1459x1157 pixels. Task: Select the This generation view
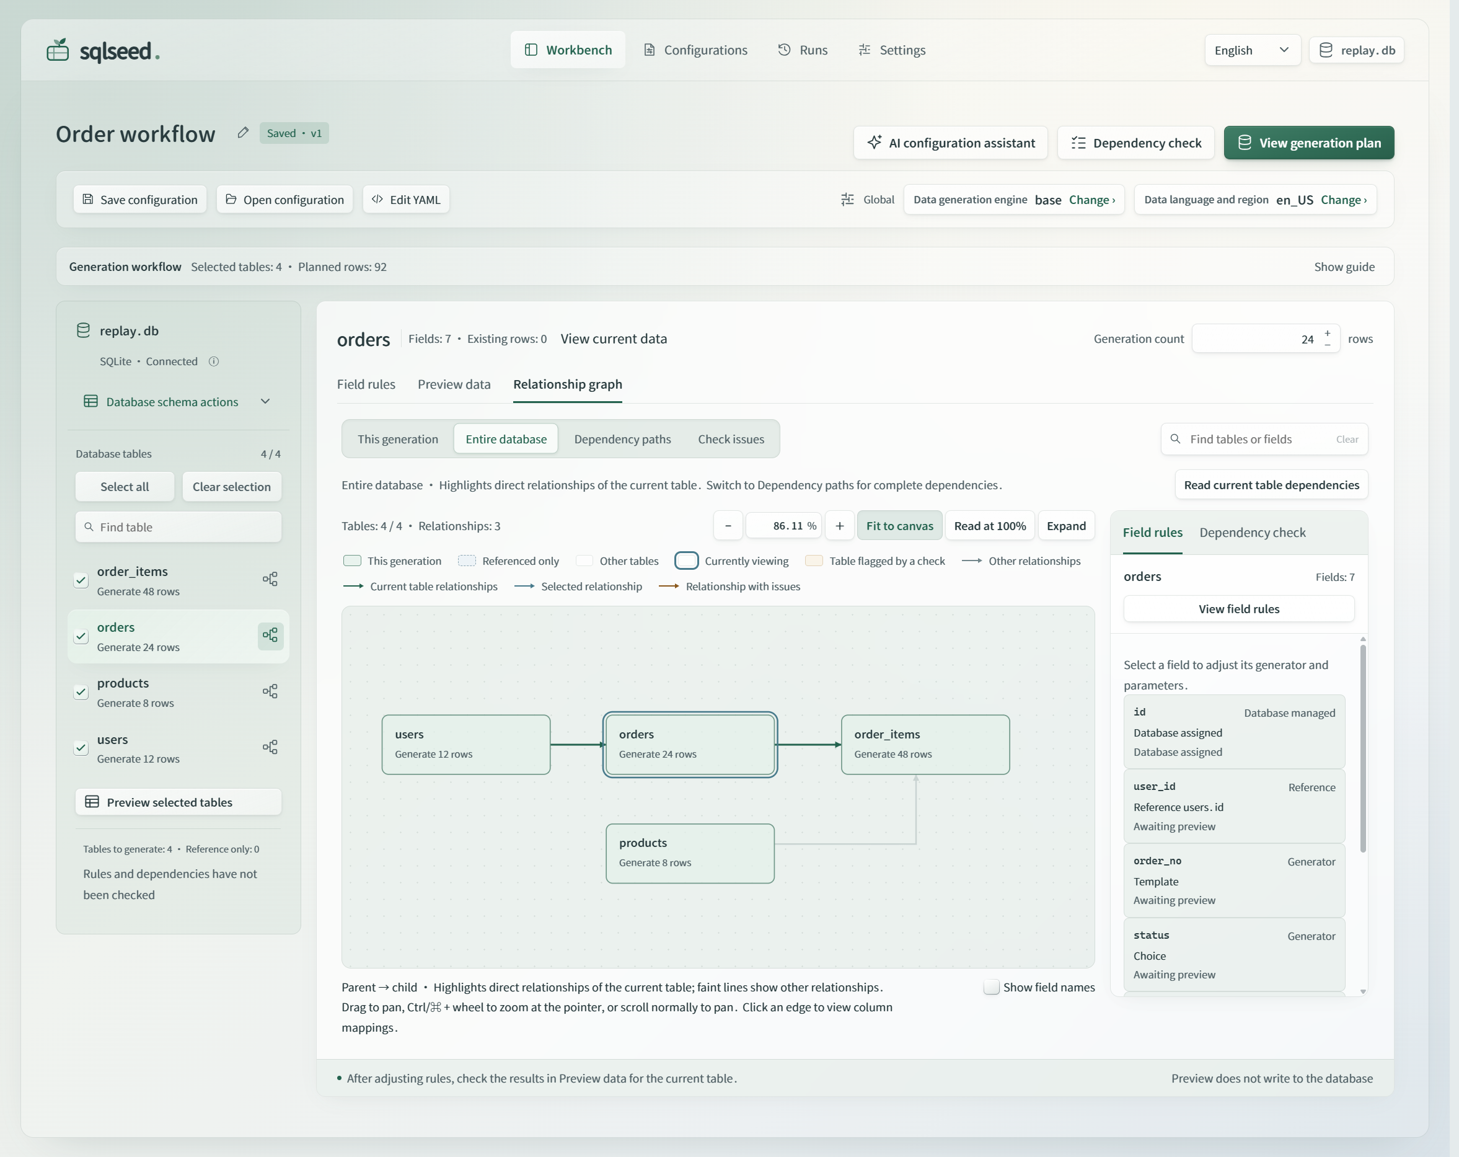pyautogui.click(x=398, y=439)
